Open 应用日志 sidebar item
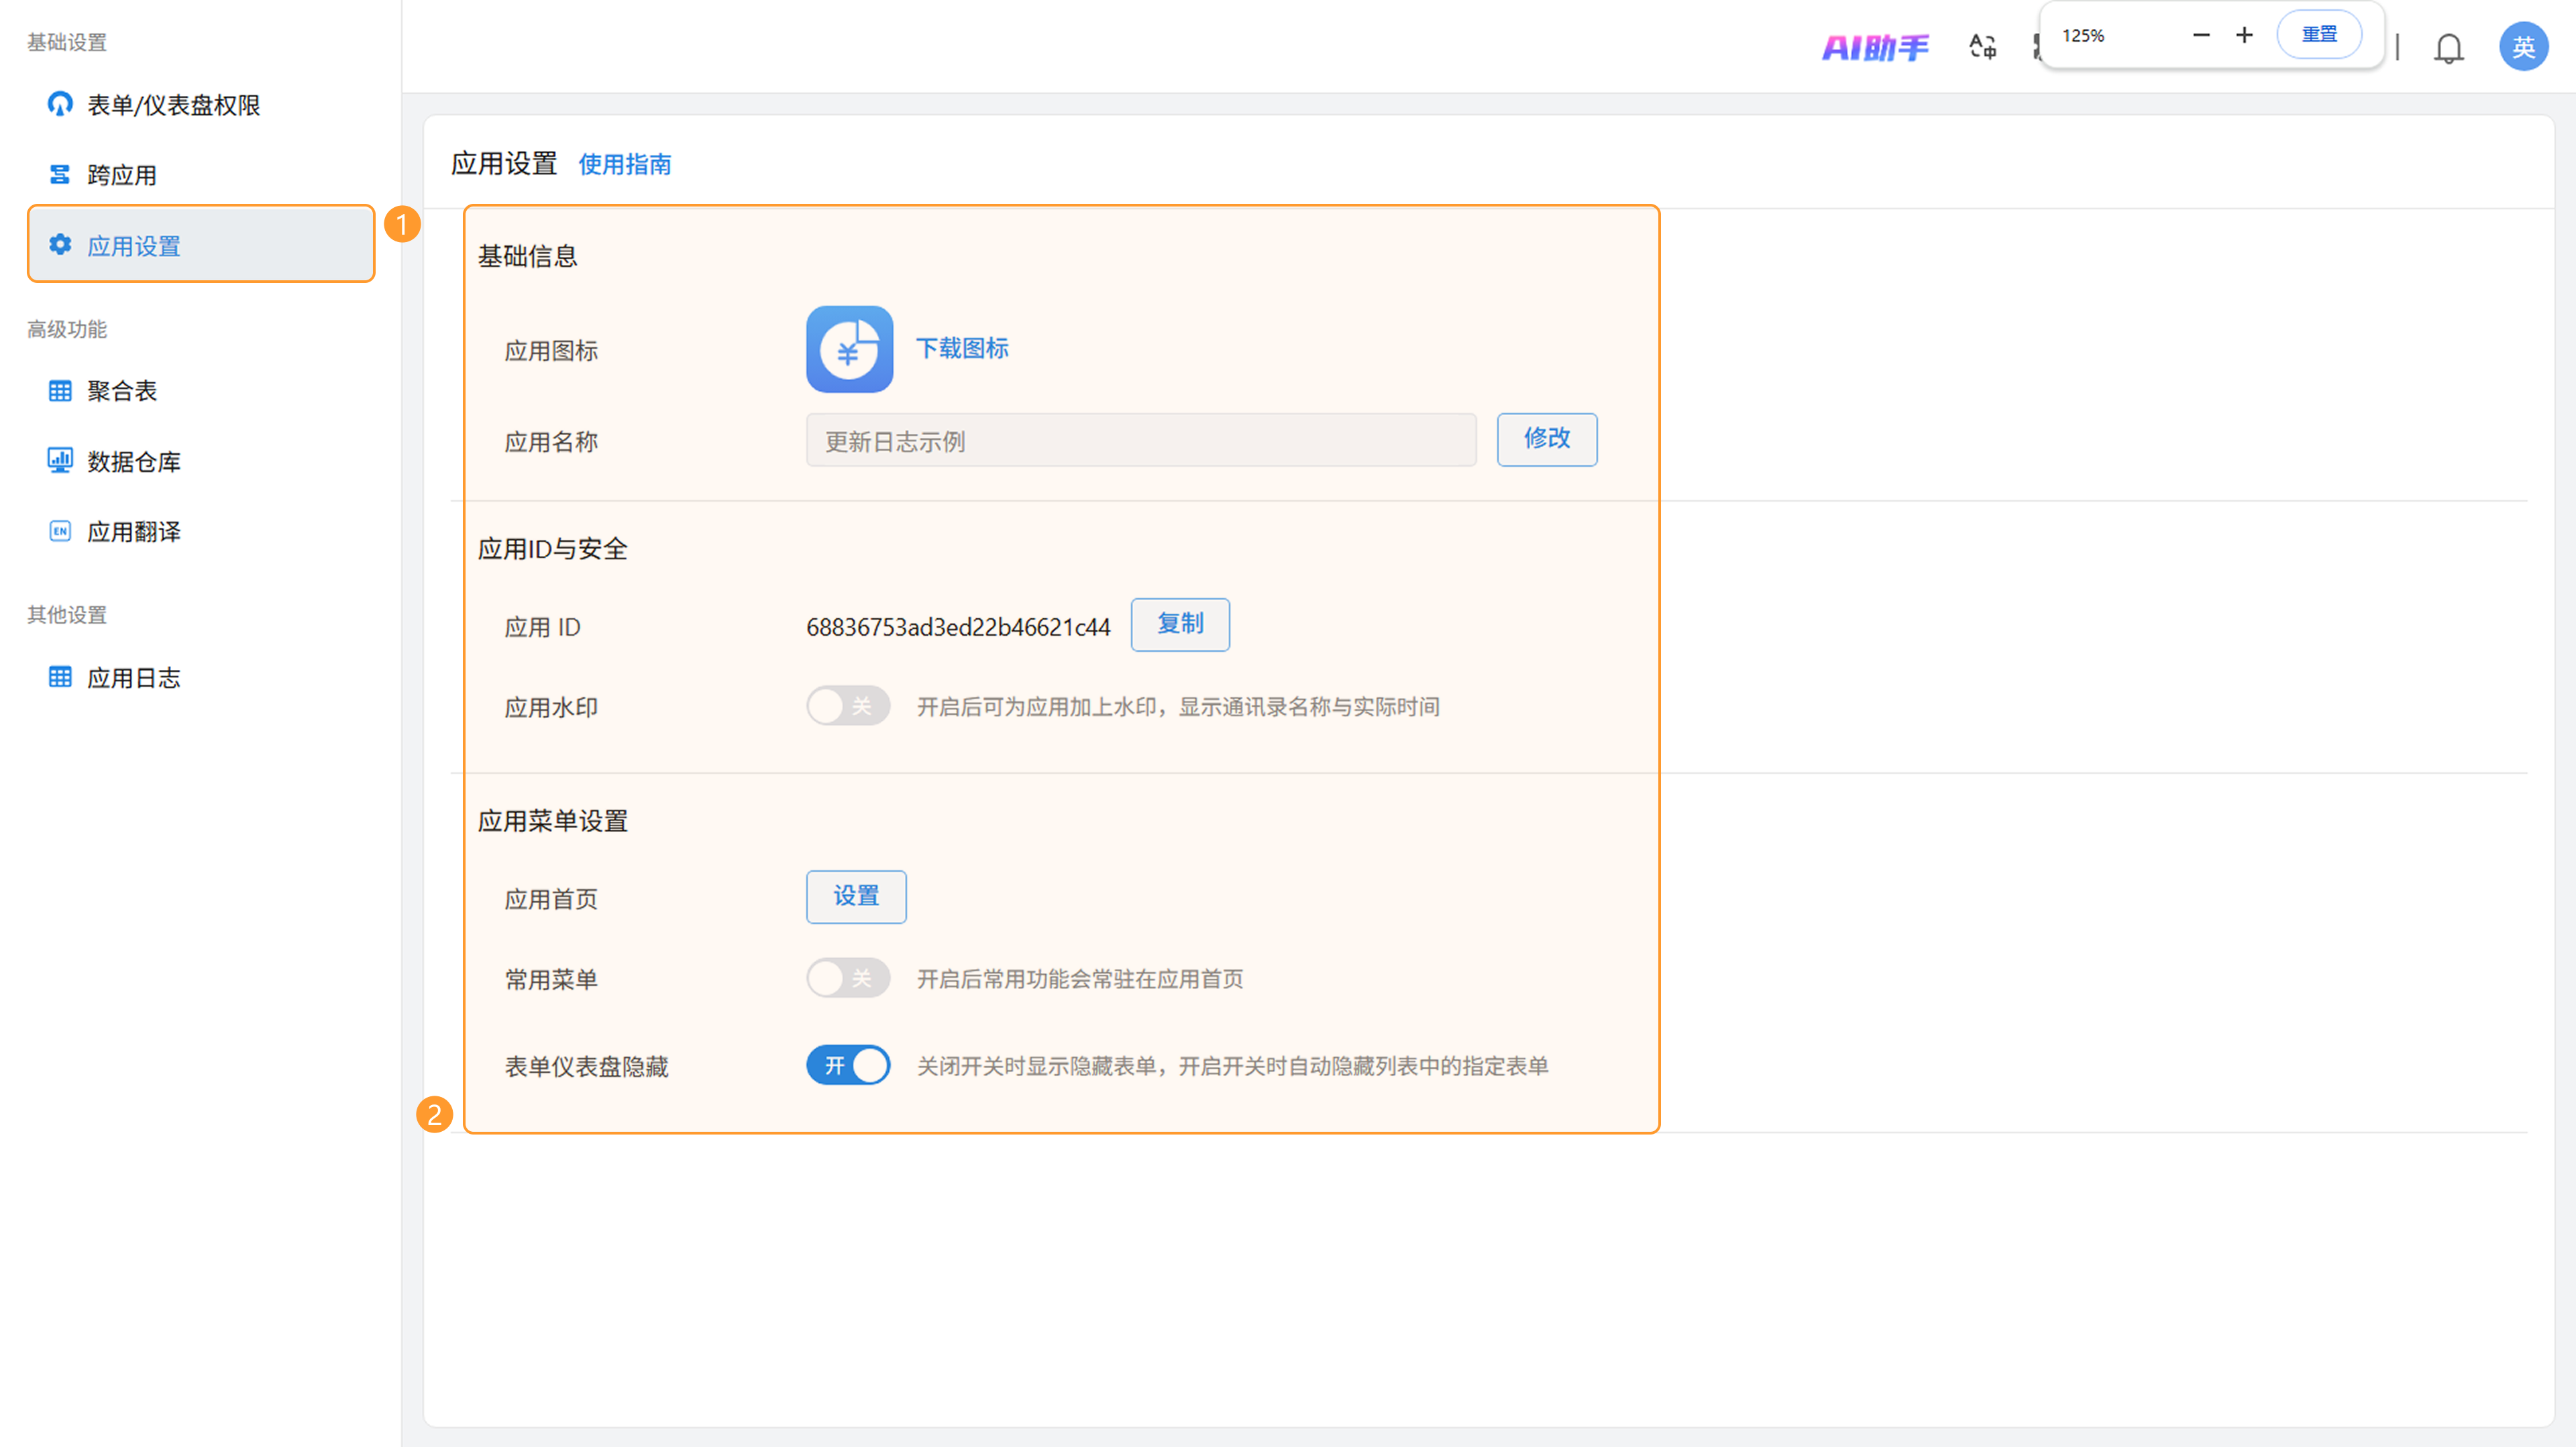Viewport: 2576px width, 1447px height. (133, 677)
